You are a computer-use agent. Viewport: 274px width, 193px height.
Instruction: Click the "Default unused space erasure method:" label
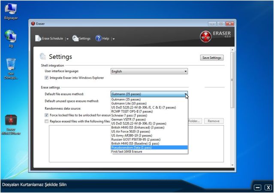[x=72, y=101]
